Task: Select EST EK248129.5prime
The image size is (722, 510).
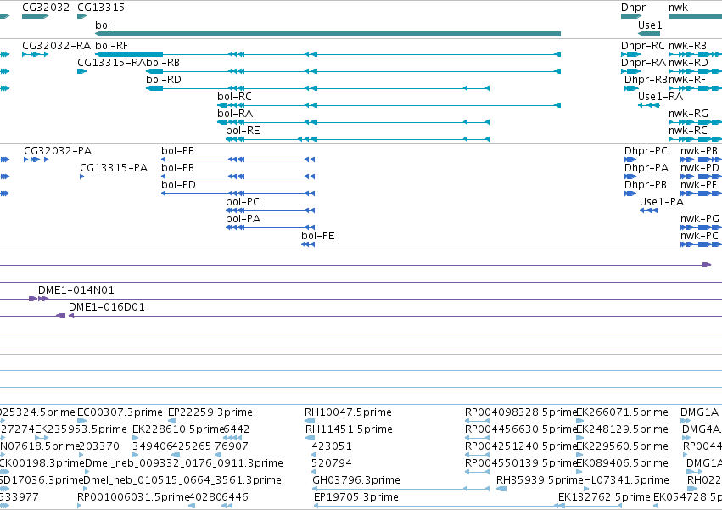Action: (x=580, y=438)
